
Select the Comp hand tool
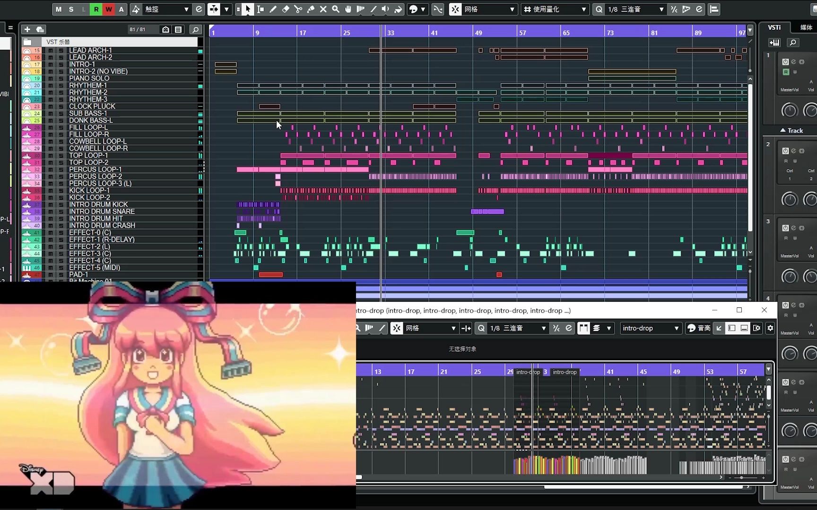[348, 9]
